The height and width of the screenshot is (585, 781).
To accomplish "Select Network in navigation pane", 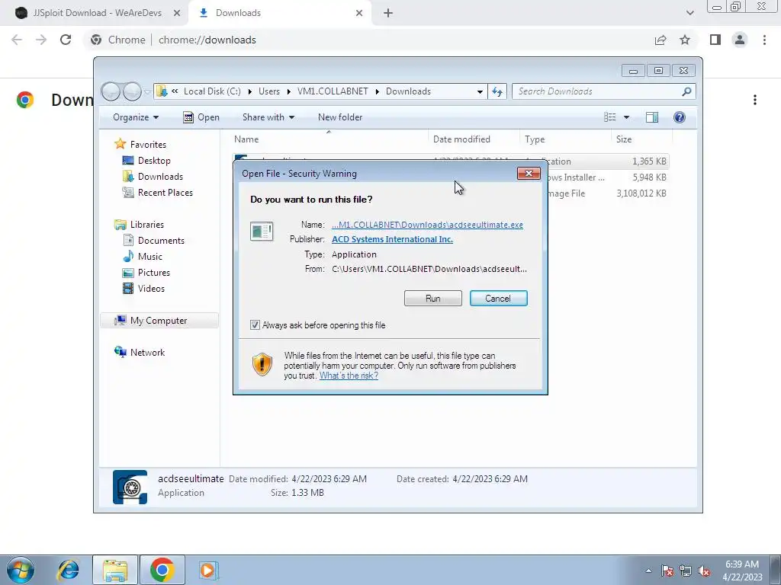I will click(x=147, y=352).
